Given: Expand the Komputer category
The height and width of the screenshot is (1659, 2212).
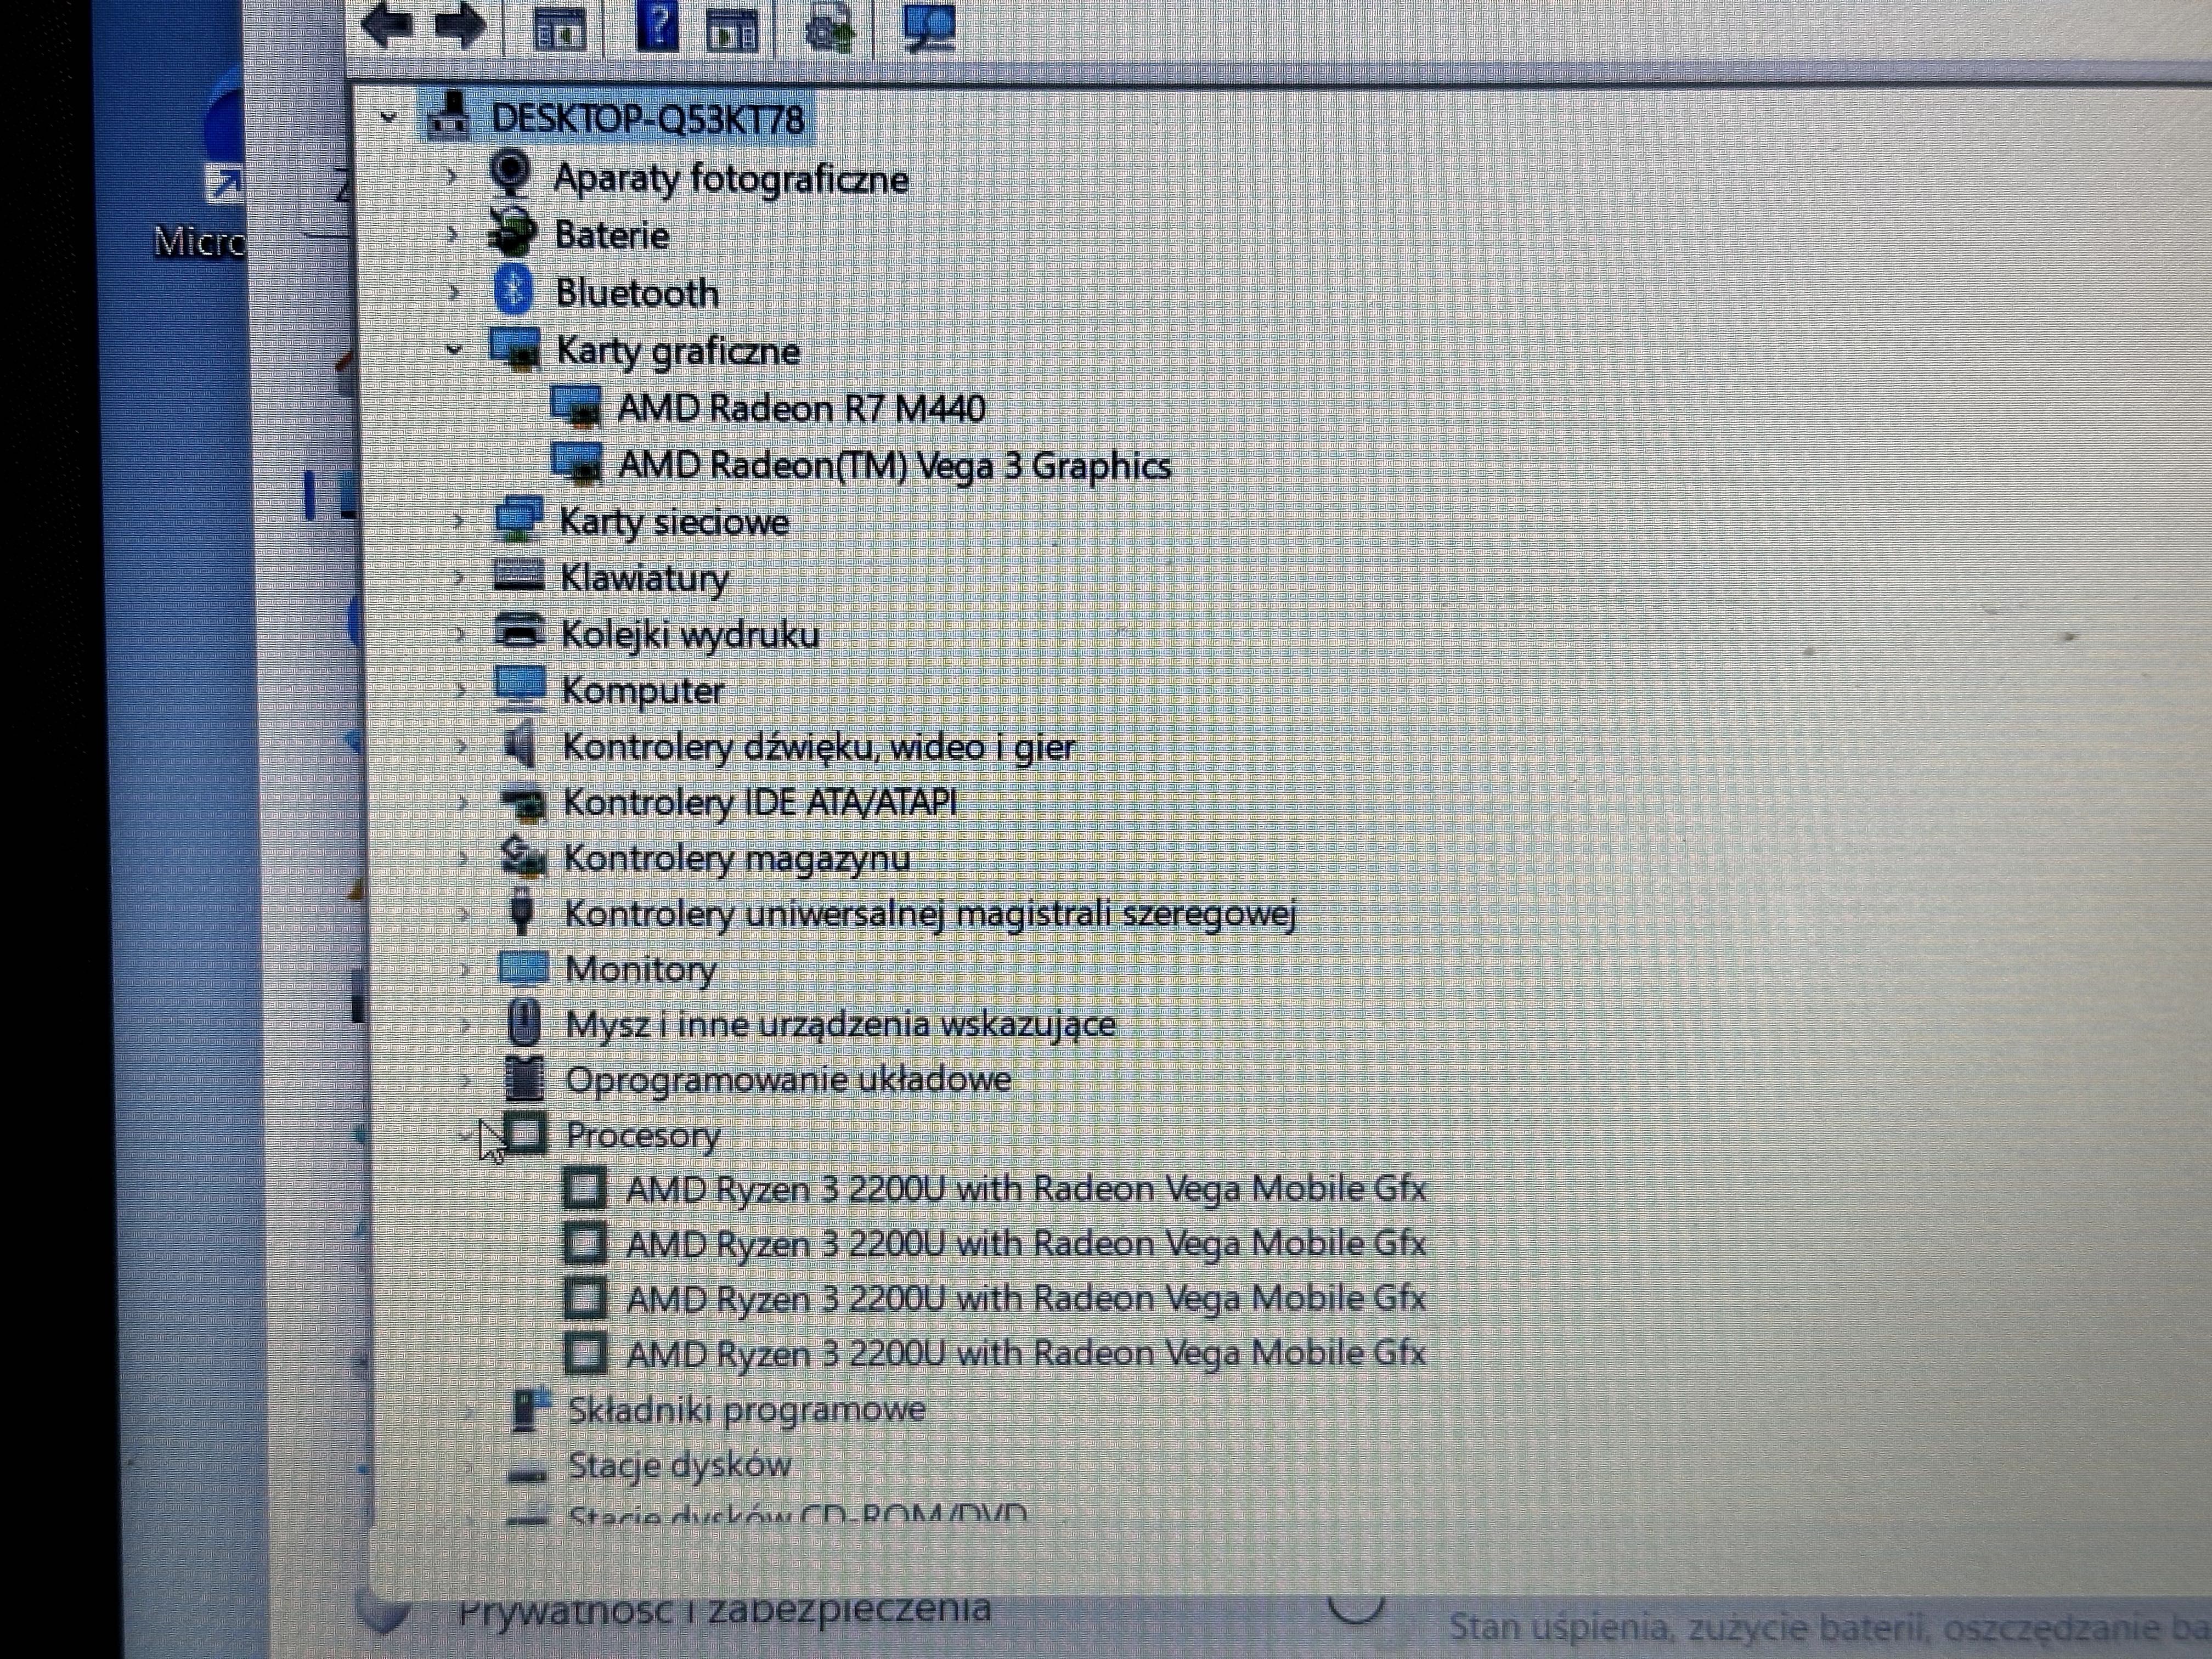Looking at the screenshot, I should pos(461,690).
